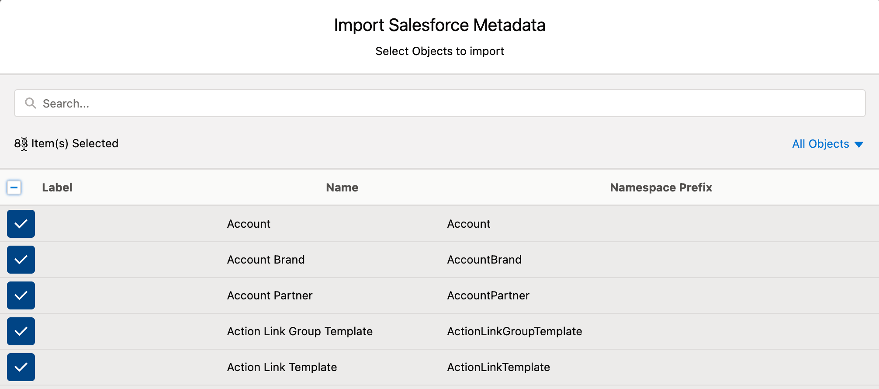Uncheck the Account row checkbox

(21, 224)
